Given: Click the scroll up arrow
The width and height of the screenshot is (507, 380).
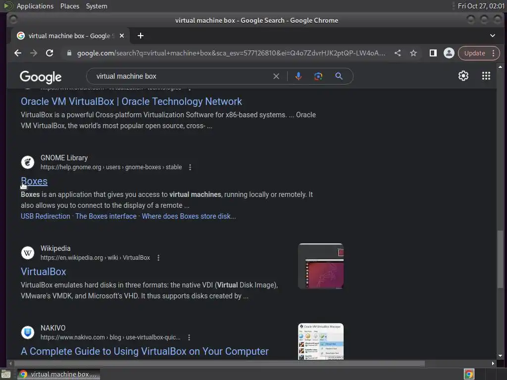Looking at the screenshot, I should (x=500, y=67).
